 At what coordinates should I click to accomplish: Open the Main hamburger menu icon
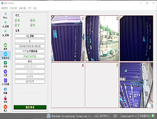(x=6, y=14)
